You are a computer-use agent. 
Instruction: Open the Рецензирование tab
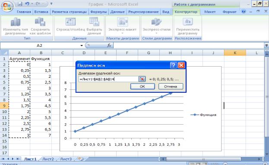[143, 12]
